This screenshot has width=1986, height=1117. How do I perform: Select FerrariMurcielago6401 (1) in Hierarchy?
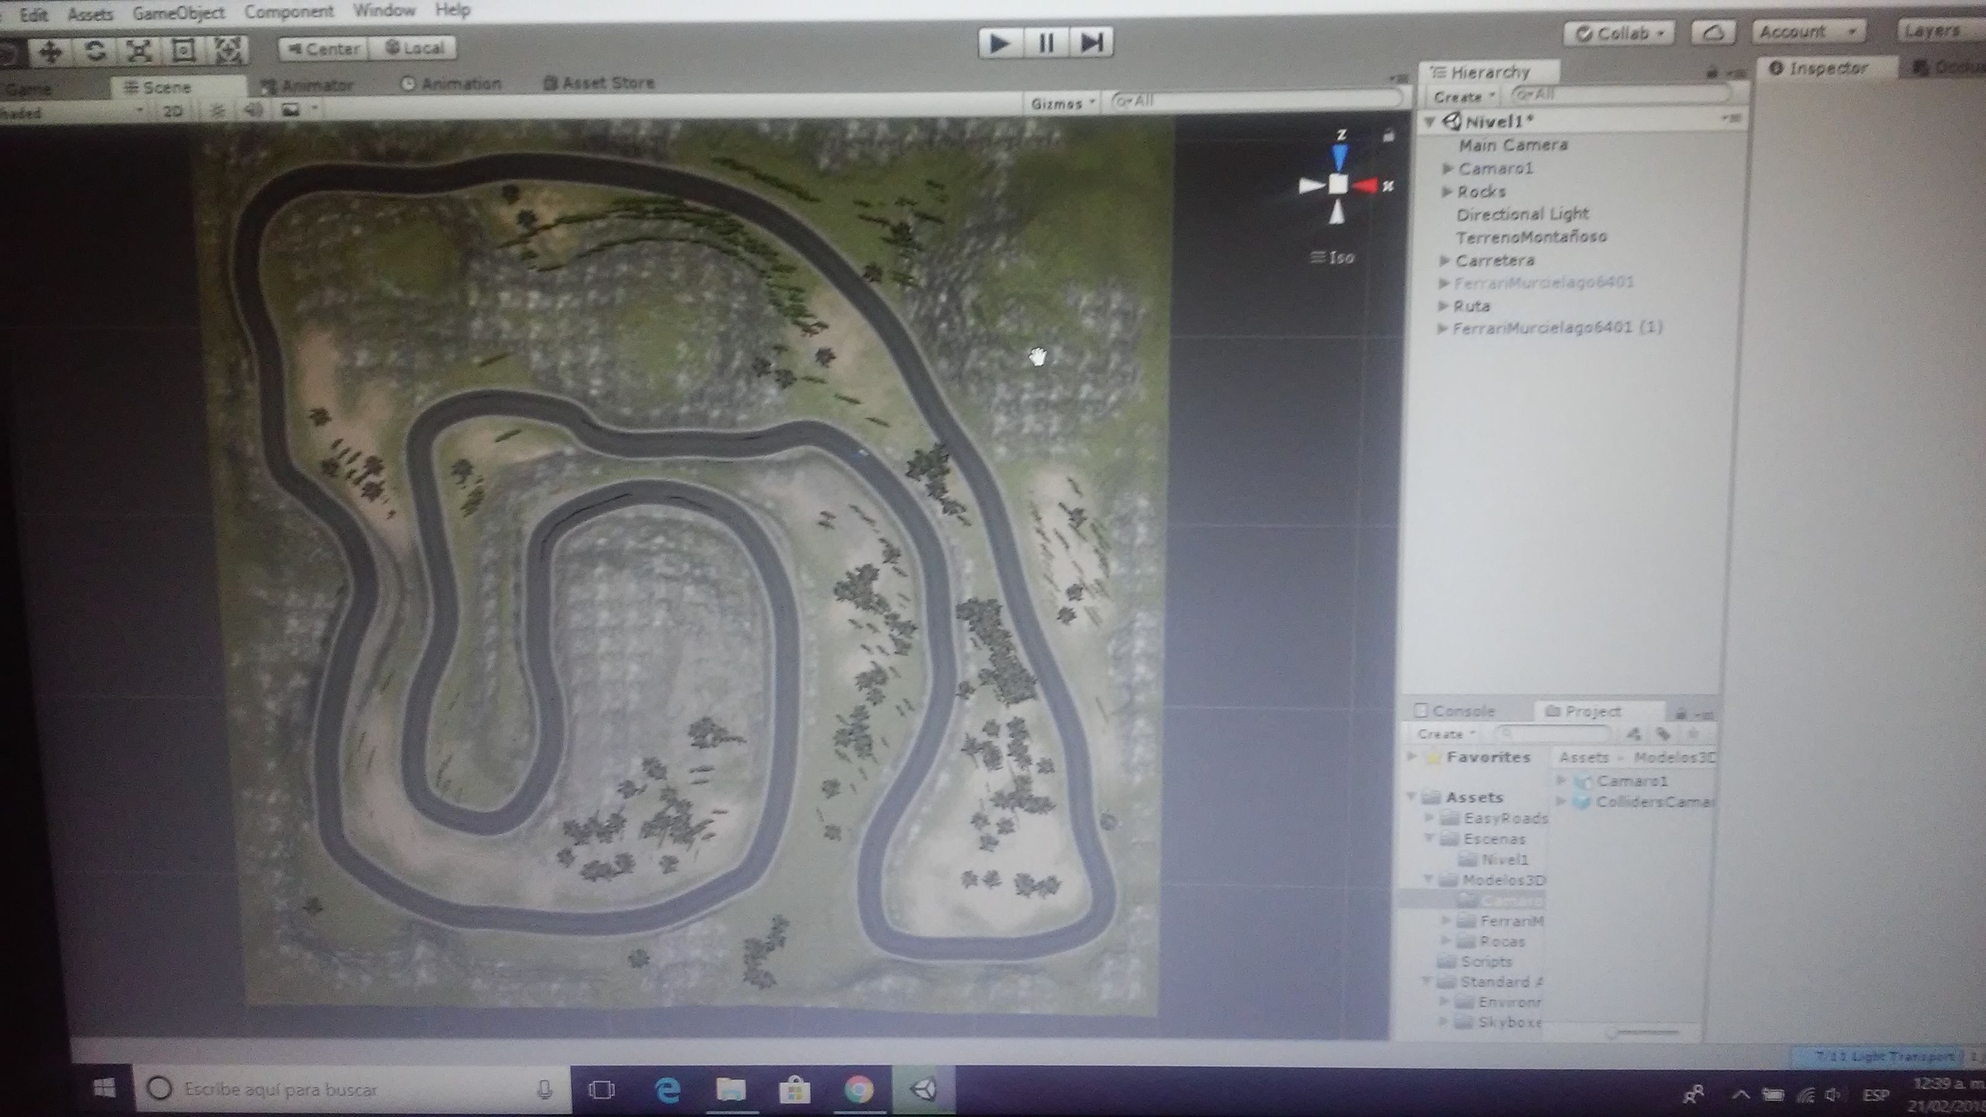[x=1558, y=328]
